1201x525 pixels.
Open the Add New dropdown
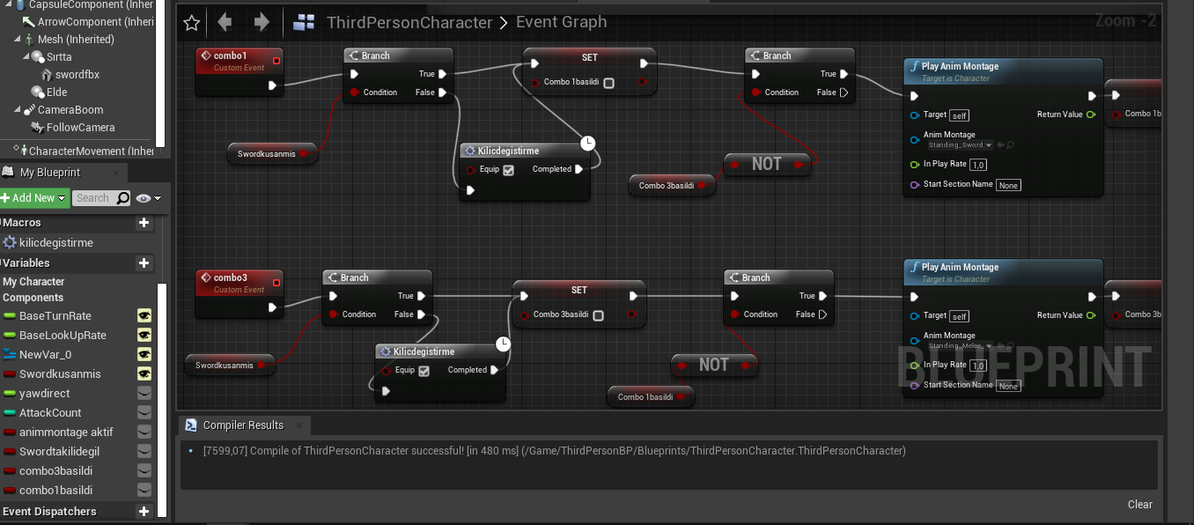pos(34,198)
